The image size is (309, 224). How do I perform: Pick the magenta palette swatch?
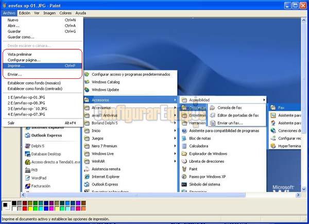(51, 209)
